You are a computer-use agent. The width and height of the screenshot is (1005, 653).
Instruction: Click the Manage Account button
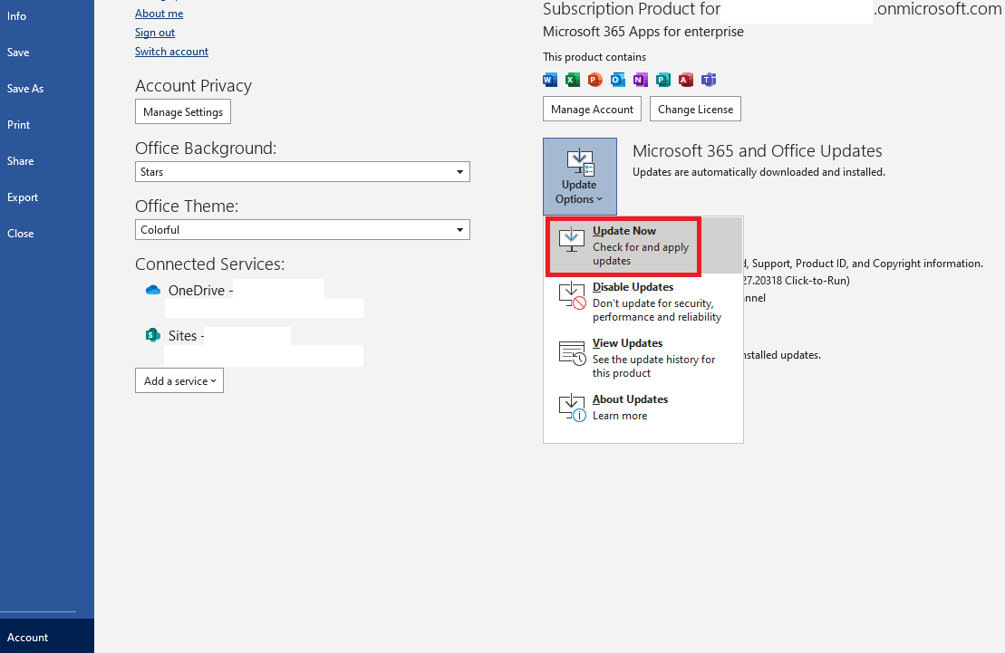(x=593, y=109)
